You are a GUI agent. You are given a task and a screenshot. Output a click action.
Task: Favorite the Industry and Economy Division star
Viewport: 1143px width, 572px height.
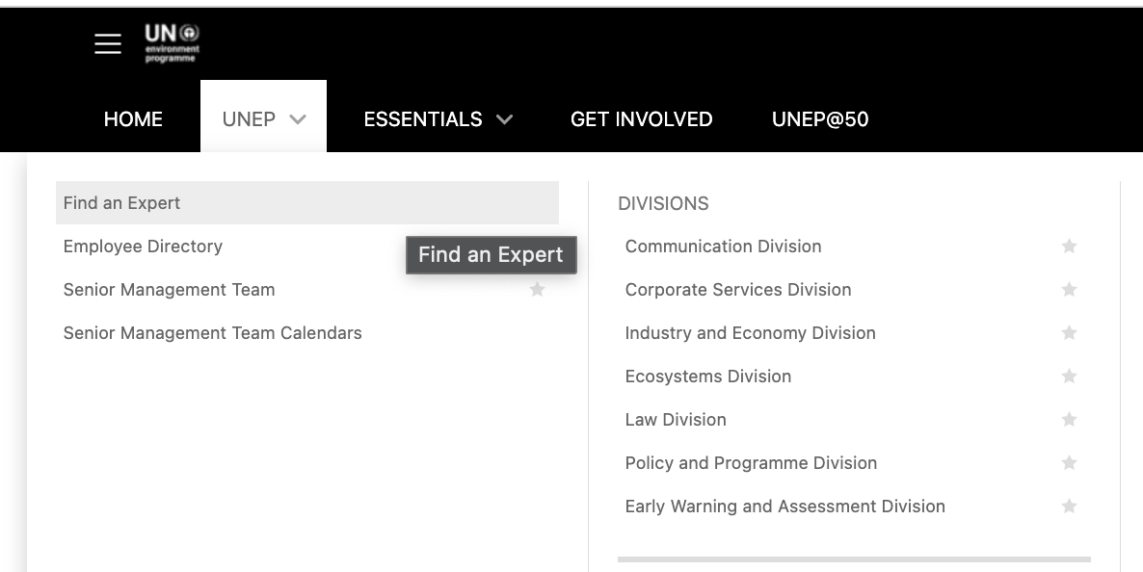pos(1070,333)
